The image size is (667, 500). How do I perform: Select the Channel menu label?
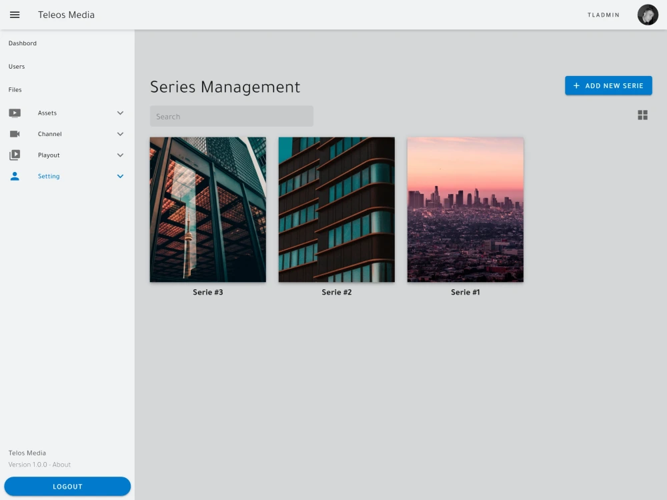click(x=50, y=134)
